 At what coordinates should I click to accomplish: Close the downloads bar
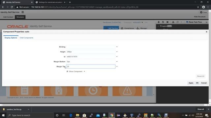pos(208,109)
